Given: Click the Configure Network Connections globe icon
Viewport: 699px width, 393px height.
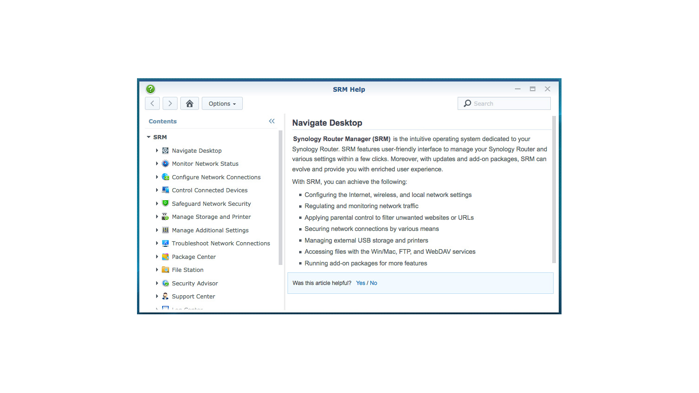Looking at the screenshot, I should [165, 177].
